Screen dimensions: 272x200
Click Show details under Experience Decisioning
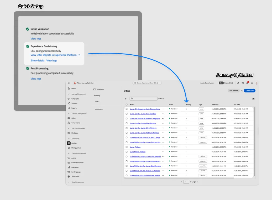coord(38,61)
